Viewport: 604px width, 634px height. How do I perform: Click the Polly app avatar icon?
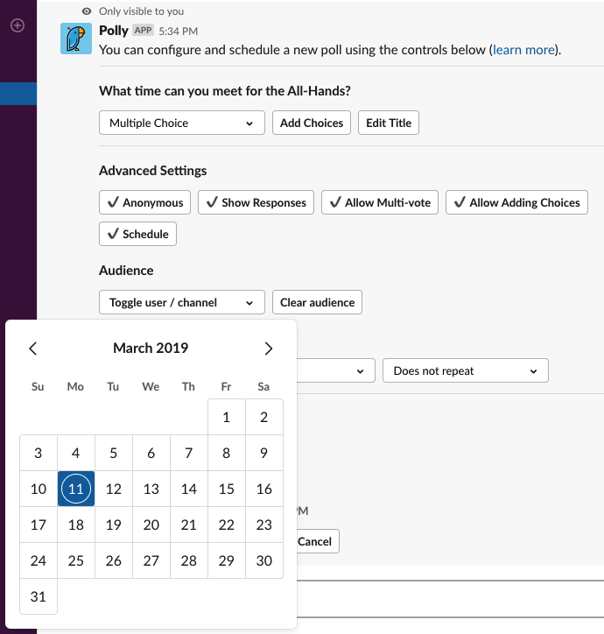tap(76, 39)
